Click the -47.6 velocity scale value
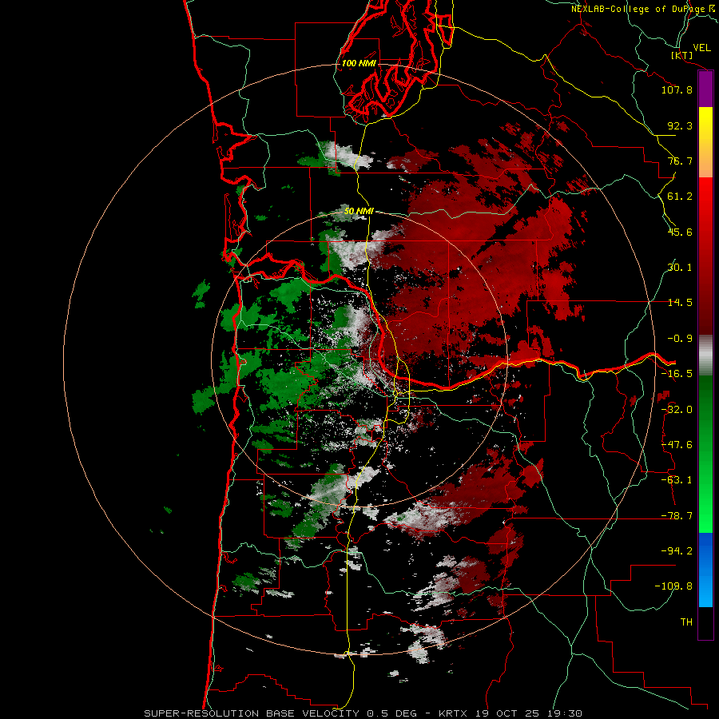Image resolution: width=719 pixels, height=719 pixels. (x=677, y=445)
